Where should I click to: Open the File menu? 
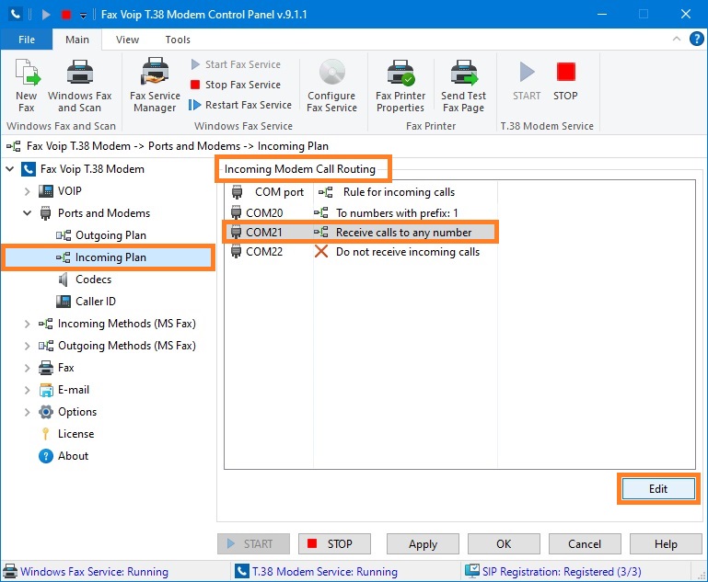point(27,40)
